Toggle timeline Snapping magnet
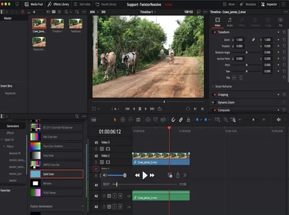 click(173, 120)
